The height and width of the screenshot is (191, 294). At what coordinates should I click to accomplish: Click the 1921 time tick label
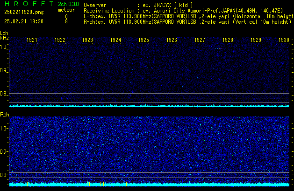coord(32,40)
